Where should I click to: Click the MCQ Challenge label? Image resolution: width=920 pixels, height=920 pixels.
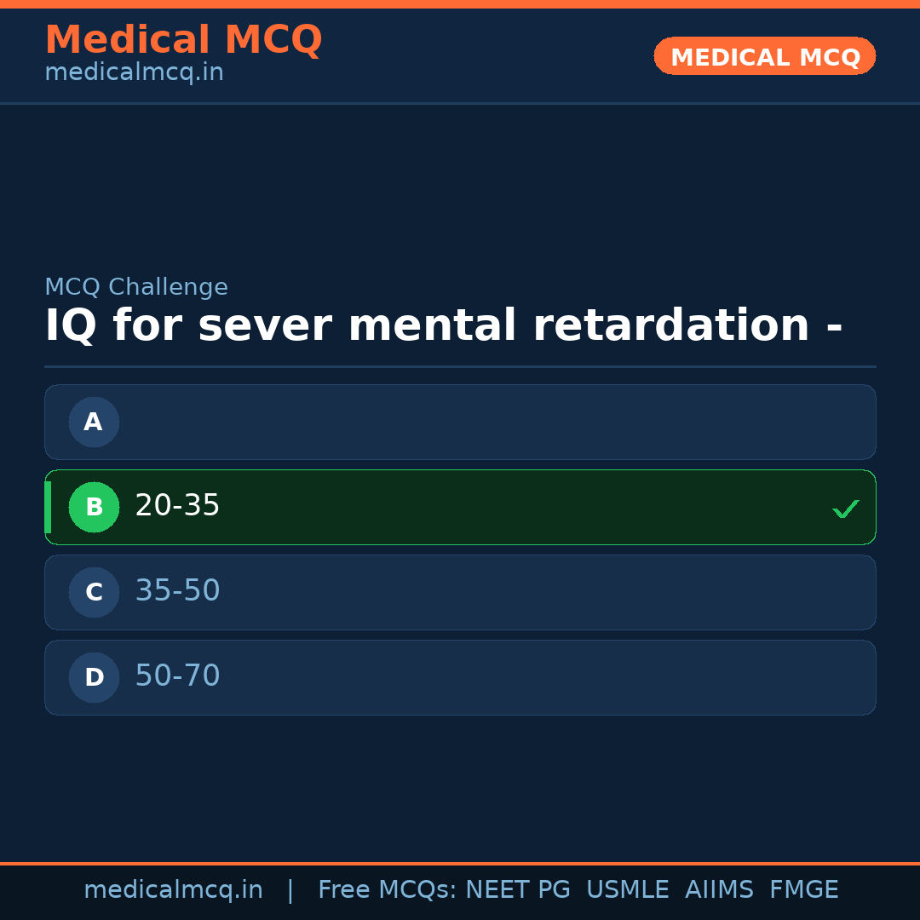click(136, 287)
